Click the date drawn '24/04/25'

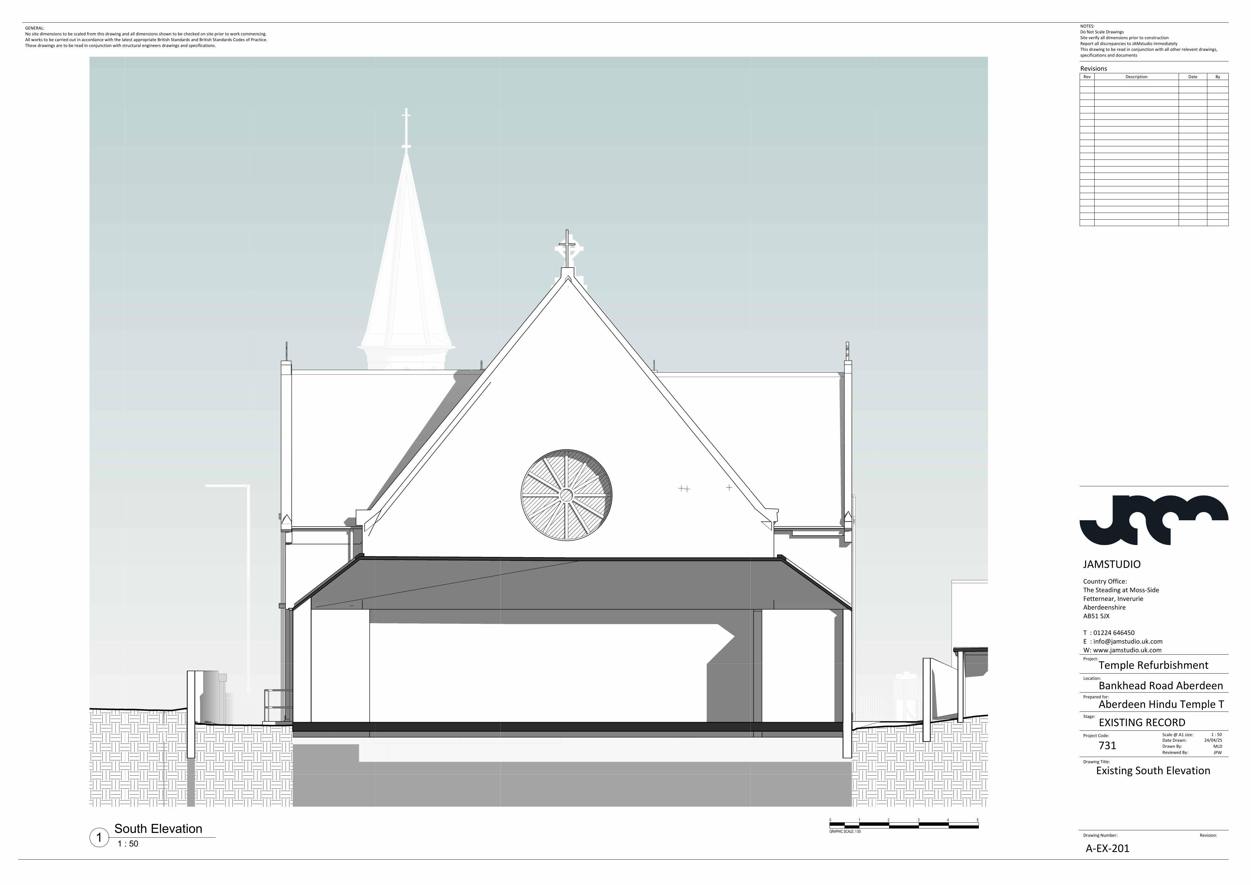pos(1213,741)
